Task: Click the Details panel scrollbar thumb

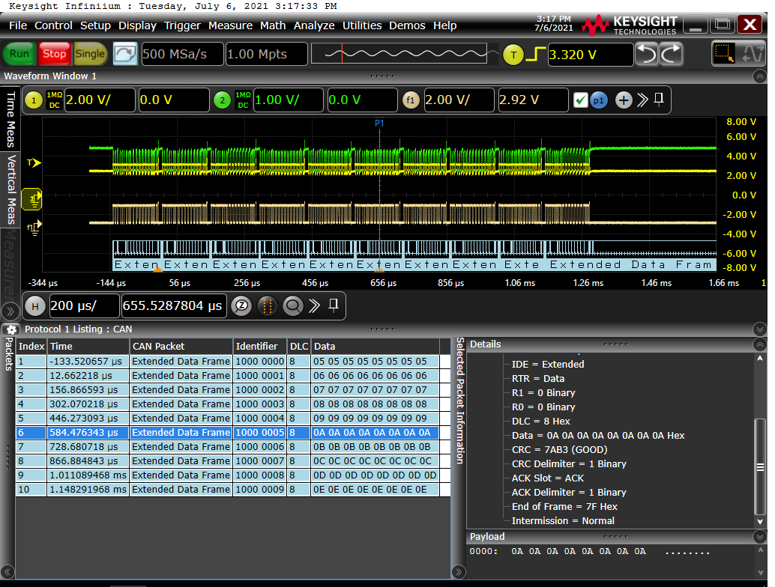Action: pos(760,467)
